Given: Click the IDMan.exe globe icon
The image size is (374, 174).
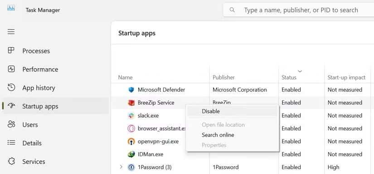Looking at the screenshot, I should pyautogui.click(x=131, y=154).
